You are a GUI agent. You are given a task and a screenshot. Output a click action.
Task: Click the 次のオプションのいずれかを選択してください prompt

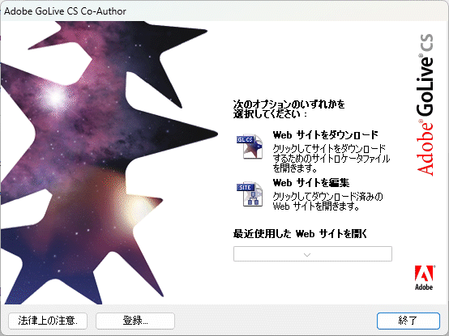click(289, 109)
